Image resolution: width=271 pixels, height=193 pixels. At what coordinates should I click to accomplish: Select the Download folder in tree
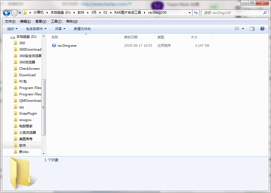[27, 75]
